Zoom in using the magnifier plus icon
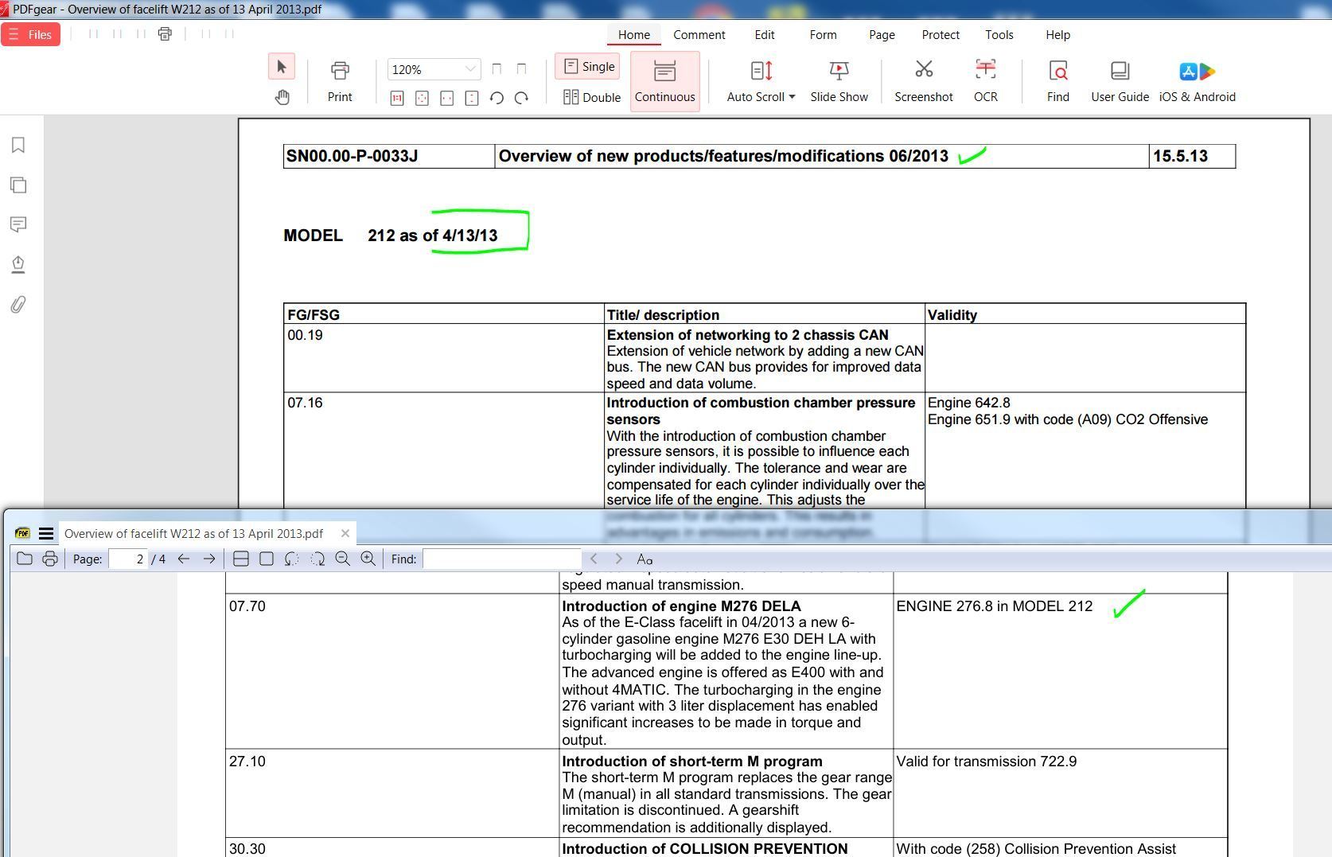The image size is (1332, 857). (x=368, y=559)
